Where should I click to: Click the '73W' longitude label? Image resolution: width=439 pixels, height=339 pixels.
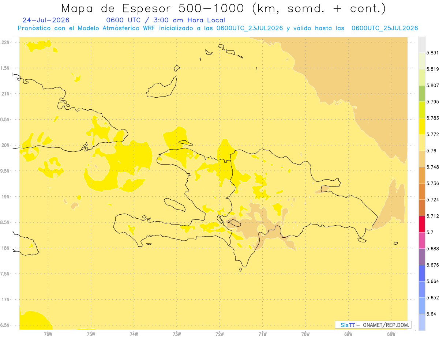177,334
